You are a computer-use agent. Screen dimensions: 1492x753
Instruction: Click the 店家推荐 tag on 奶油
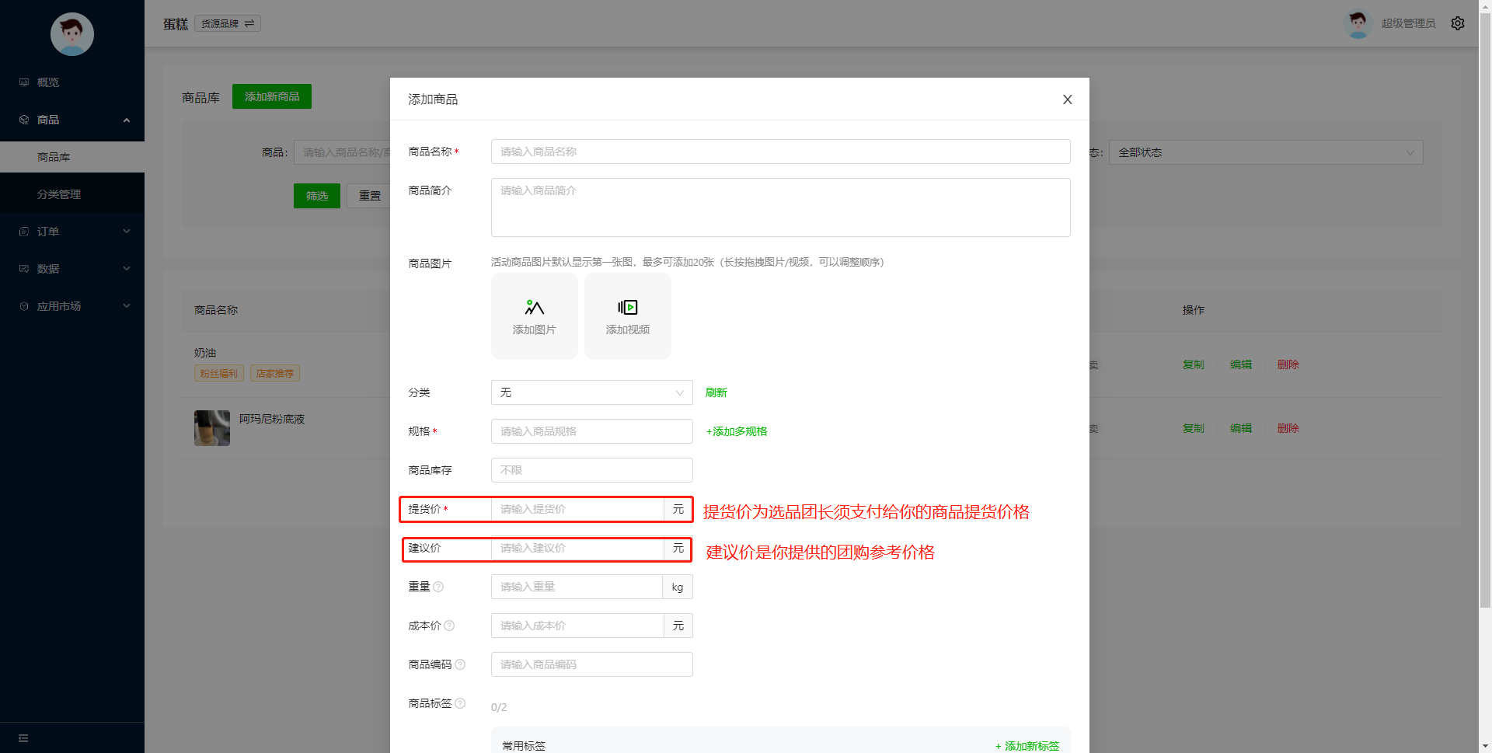click(275, 374)
